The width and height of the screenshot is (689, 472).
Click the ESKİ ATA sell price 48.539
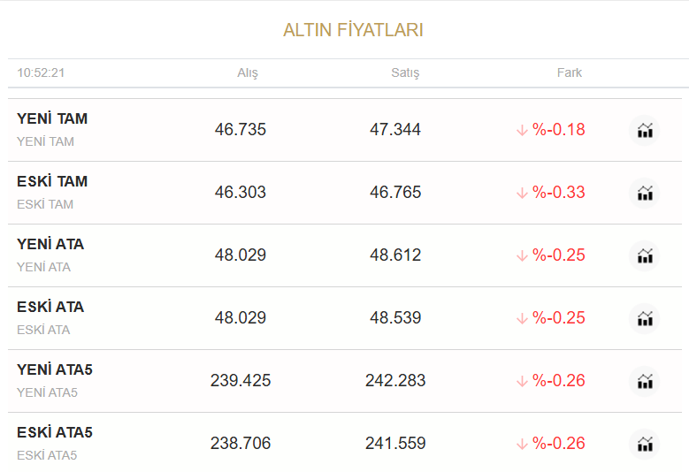coord(395,318)
